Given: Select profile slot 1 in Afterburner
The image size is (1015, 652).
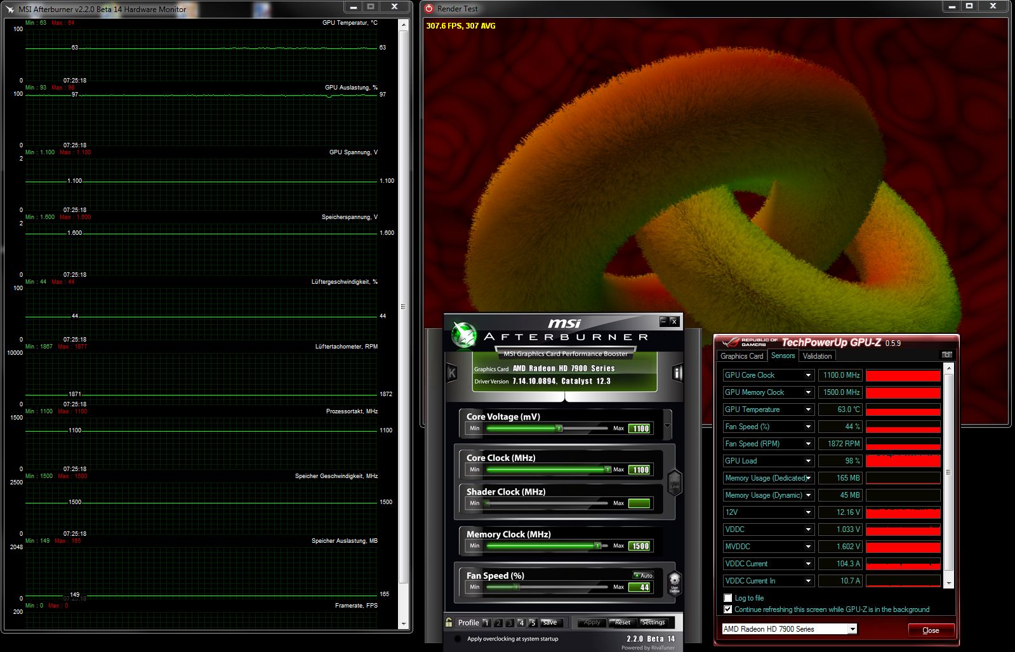Looking at the screenshot, I should (x=486, y=623).
